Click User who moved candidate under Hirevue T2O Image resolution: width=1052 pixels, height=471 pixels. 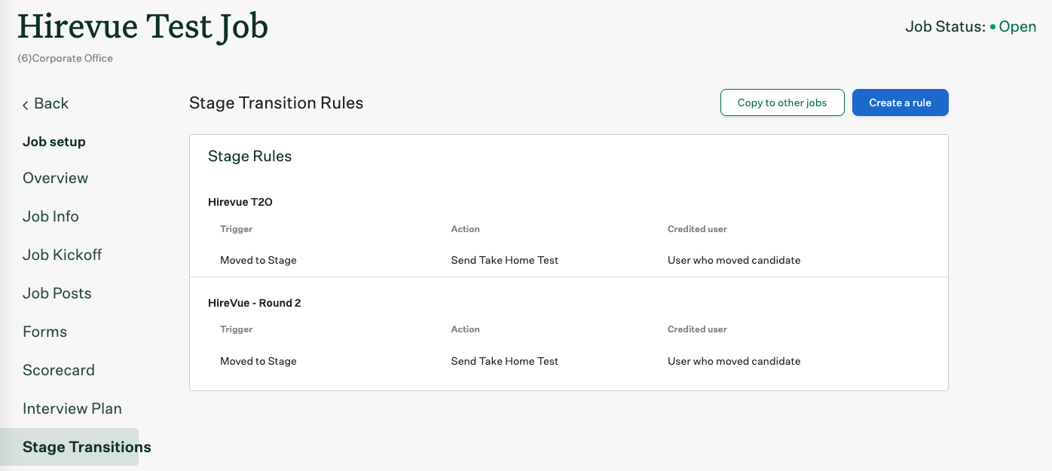[733, 260]
